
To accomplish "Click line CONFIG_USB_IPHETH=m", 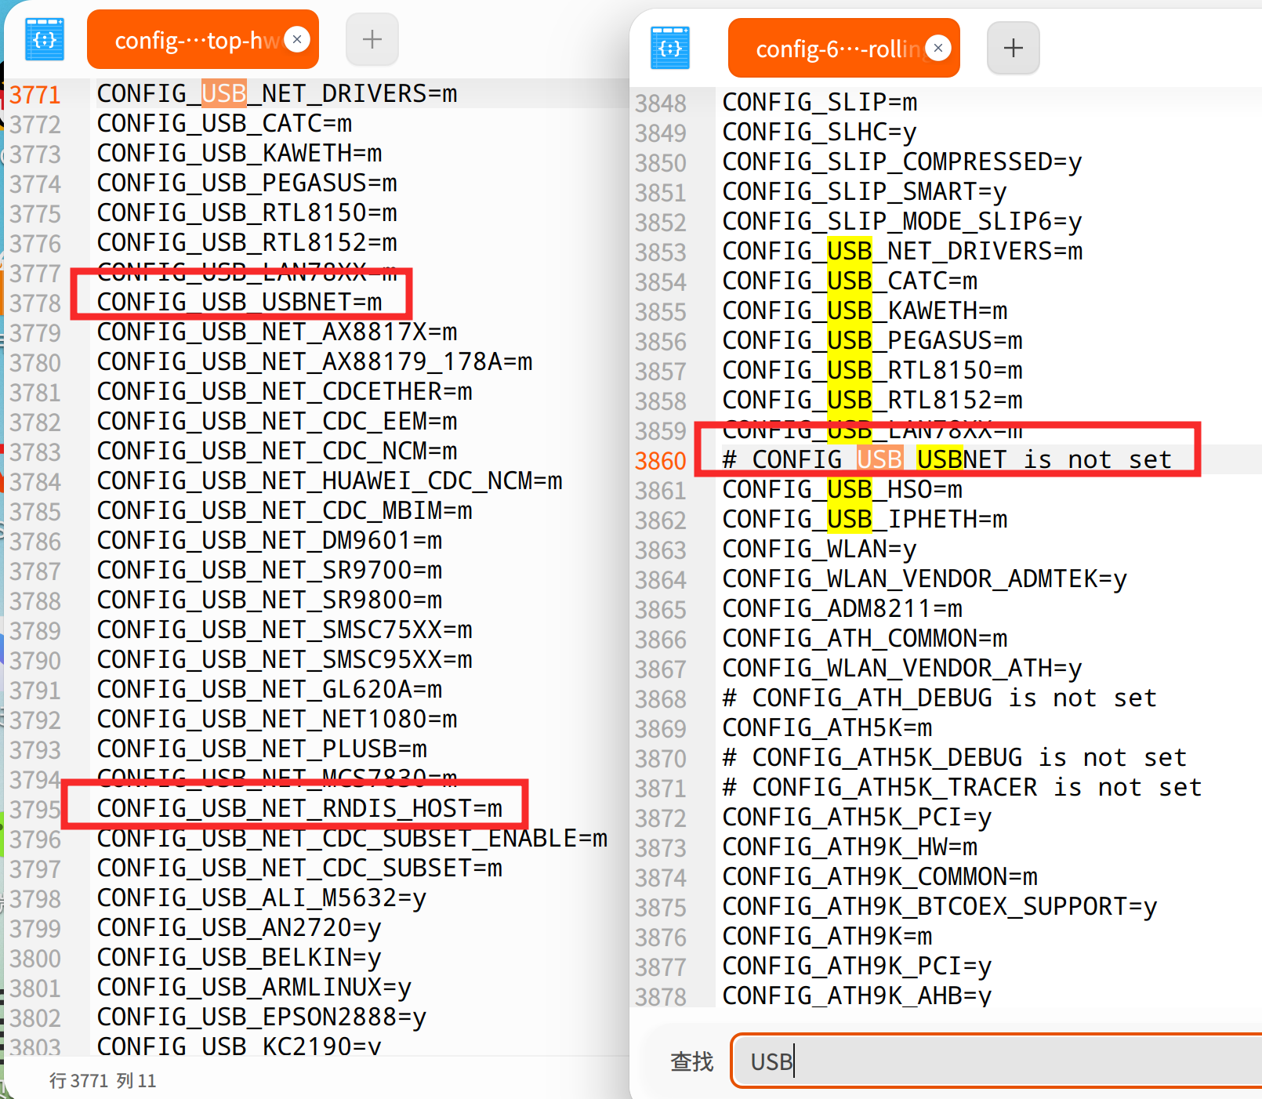I will tap(865, 519).
